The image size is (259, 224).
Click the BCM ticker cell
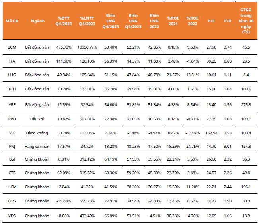[12, 47]
